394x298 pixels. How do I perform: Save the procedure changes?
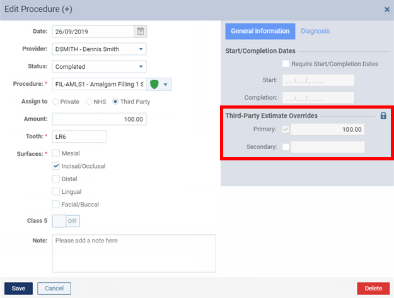18,288
